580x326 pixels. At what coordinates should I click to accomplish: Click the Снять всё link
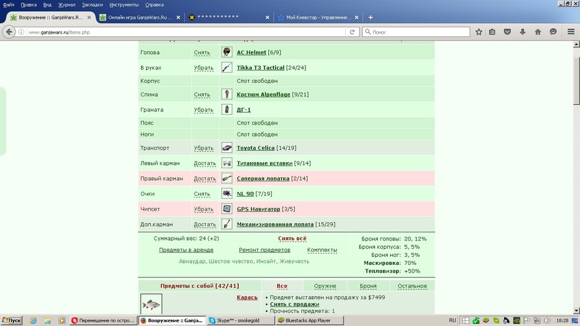click(x=292, y=239)
